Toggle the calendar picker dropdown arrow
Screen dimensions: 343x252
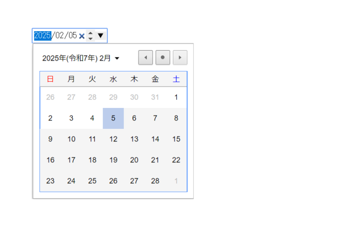click(x=100, y=36)
